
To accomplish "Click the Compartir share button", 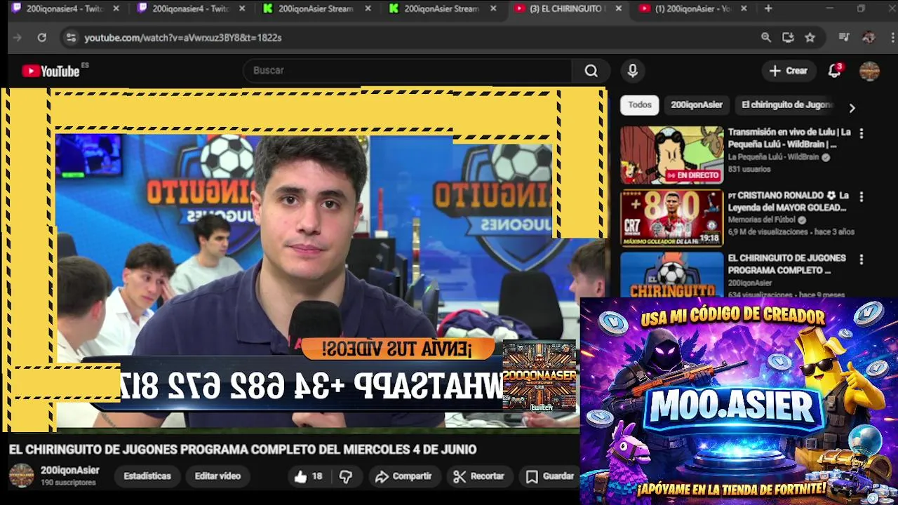I will coord(403,476).
